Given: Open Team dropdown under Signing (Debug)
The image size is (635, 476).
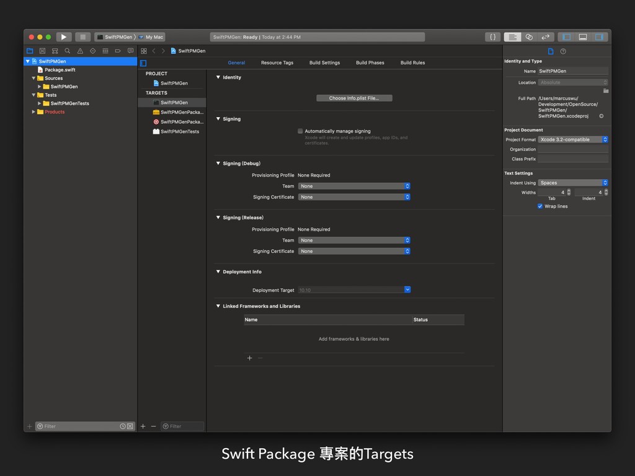Looking at the screenshot, I should pyautogui.click(x=354, y=186).
